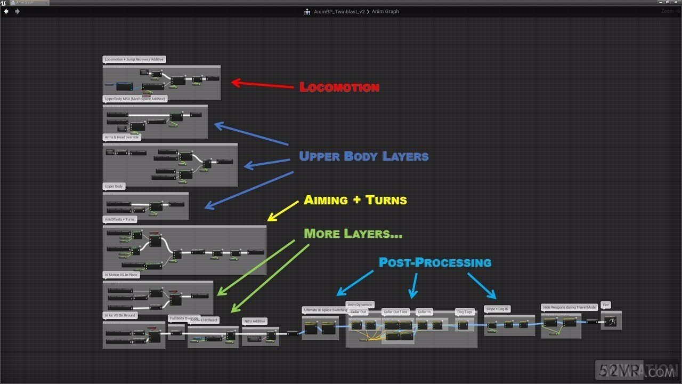
Task: Click the In Air VS On Ground comment
Action: (x=120, y=315)
